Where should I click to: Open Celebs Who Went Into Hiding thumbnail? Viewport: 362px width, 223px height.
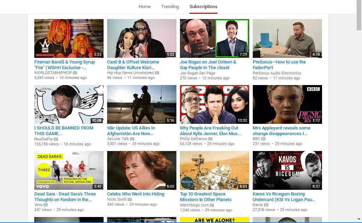(x=142, y=170)
